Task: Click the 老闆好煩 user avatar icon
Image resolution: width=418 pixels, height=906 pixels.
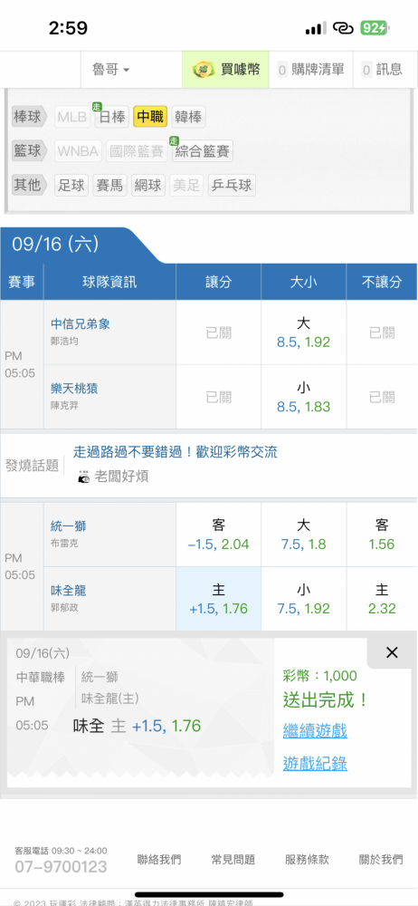Action: (84, 477)
